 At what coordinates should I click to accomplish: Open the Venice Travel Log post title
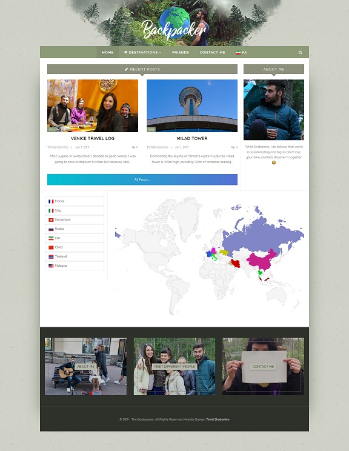click(93, 138)
